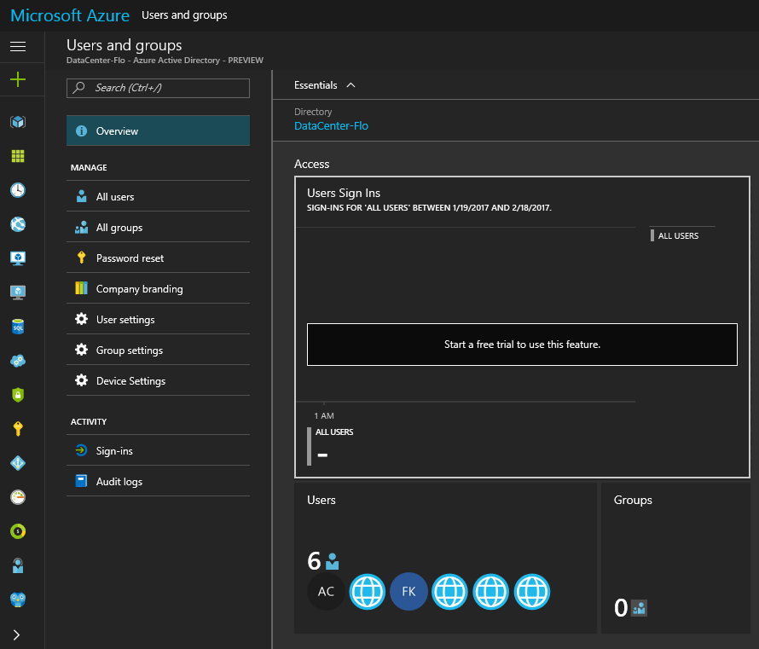Click the DataCenter-Flo directory link
759x649 pixels.
click(x=331, y=126)
